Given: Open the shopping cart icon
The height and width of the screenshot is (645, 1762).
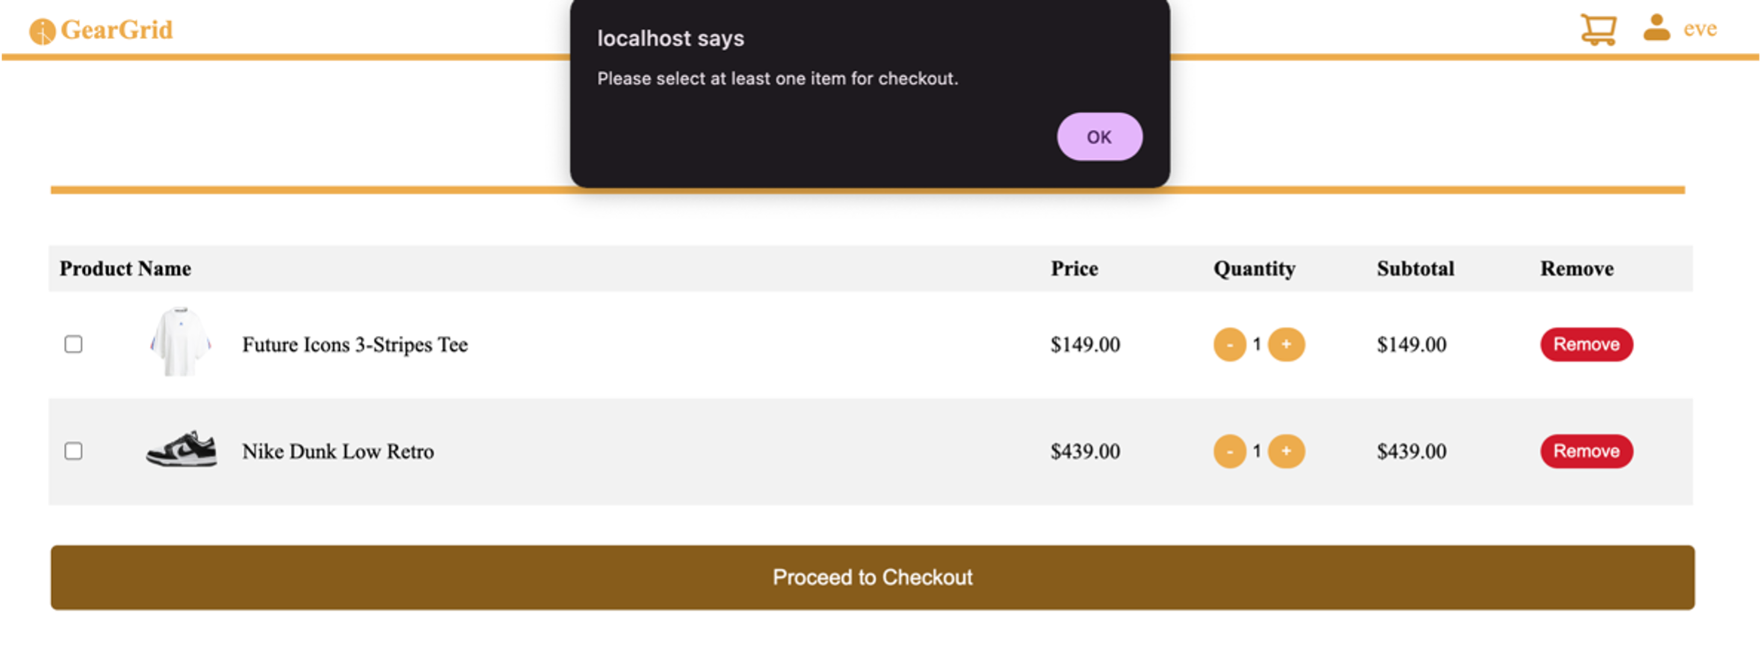Looking at the screenshot, I should click(x=1598, y=30).
